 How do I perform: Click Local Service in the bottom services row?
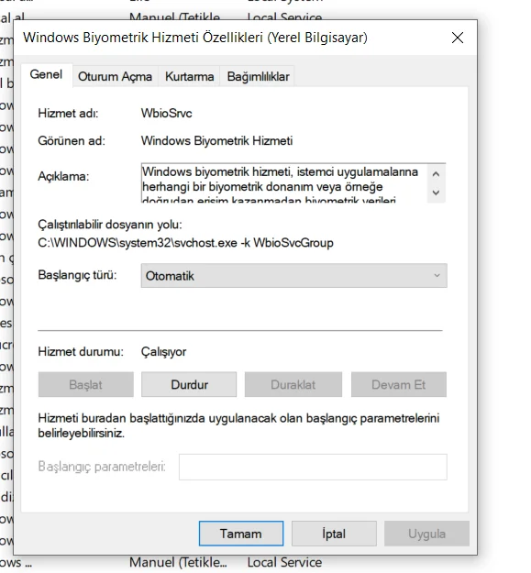[x=284, y=563]
